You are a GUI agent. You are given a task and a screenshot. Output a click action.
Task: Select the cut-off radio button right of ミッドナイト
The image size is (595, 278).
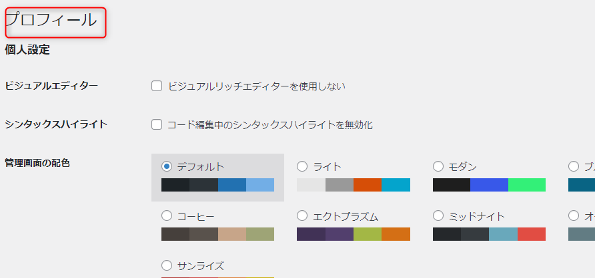coord(574,215)
